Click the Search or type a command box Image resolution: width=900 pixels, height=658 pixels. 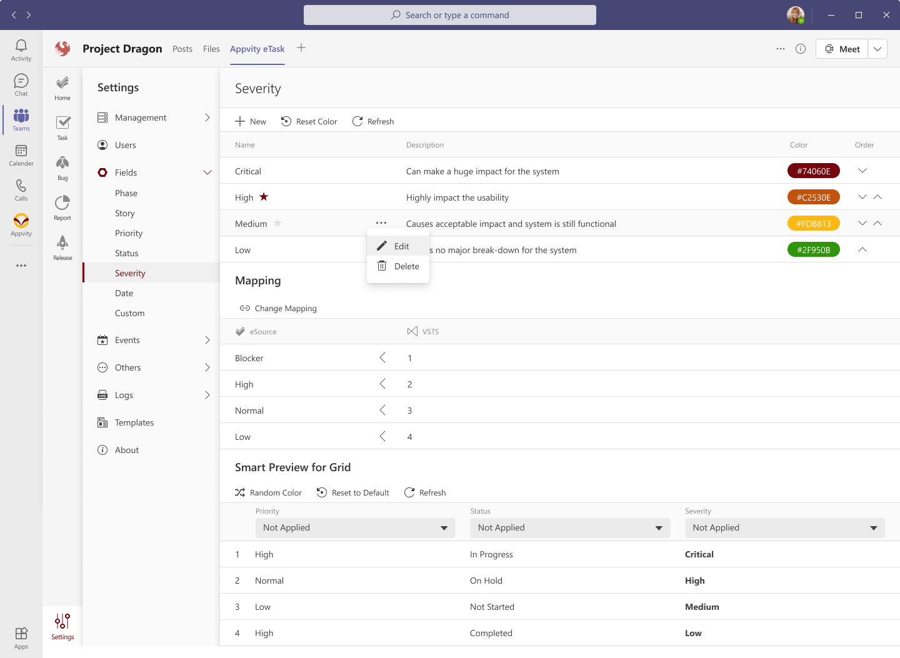450,15
